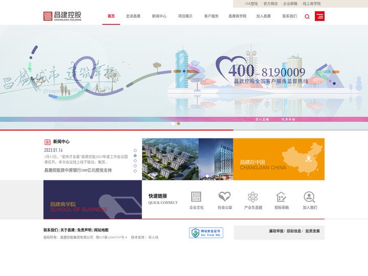Select the third news pagination dot
The height and width of the screenshot is (276, 368).
[135, 161]
